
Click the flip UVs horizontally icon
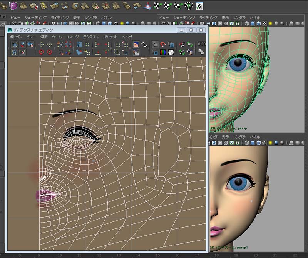click(42, 45)
